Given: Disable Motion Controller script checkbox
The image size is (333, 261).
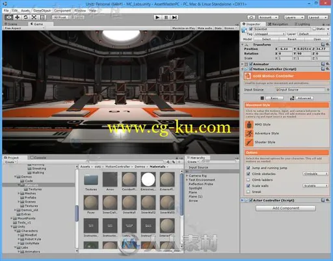Looking at the screenshot, I should click(251, 69).
